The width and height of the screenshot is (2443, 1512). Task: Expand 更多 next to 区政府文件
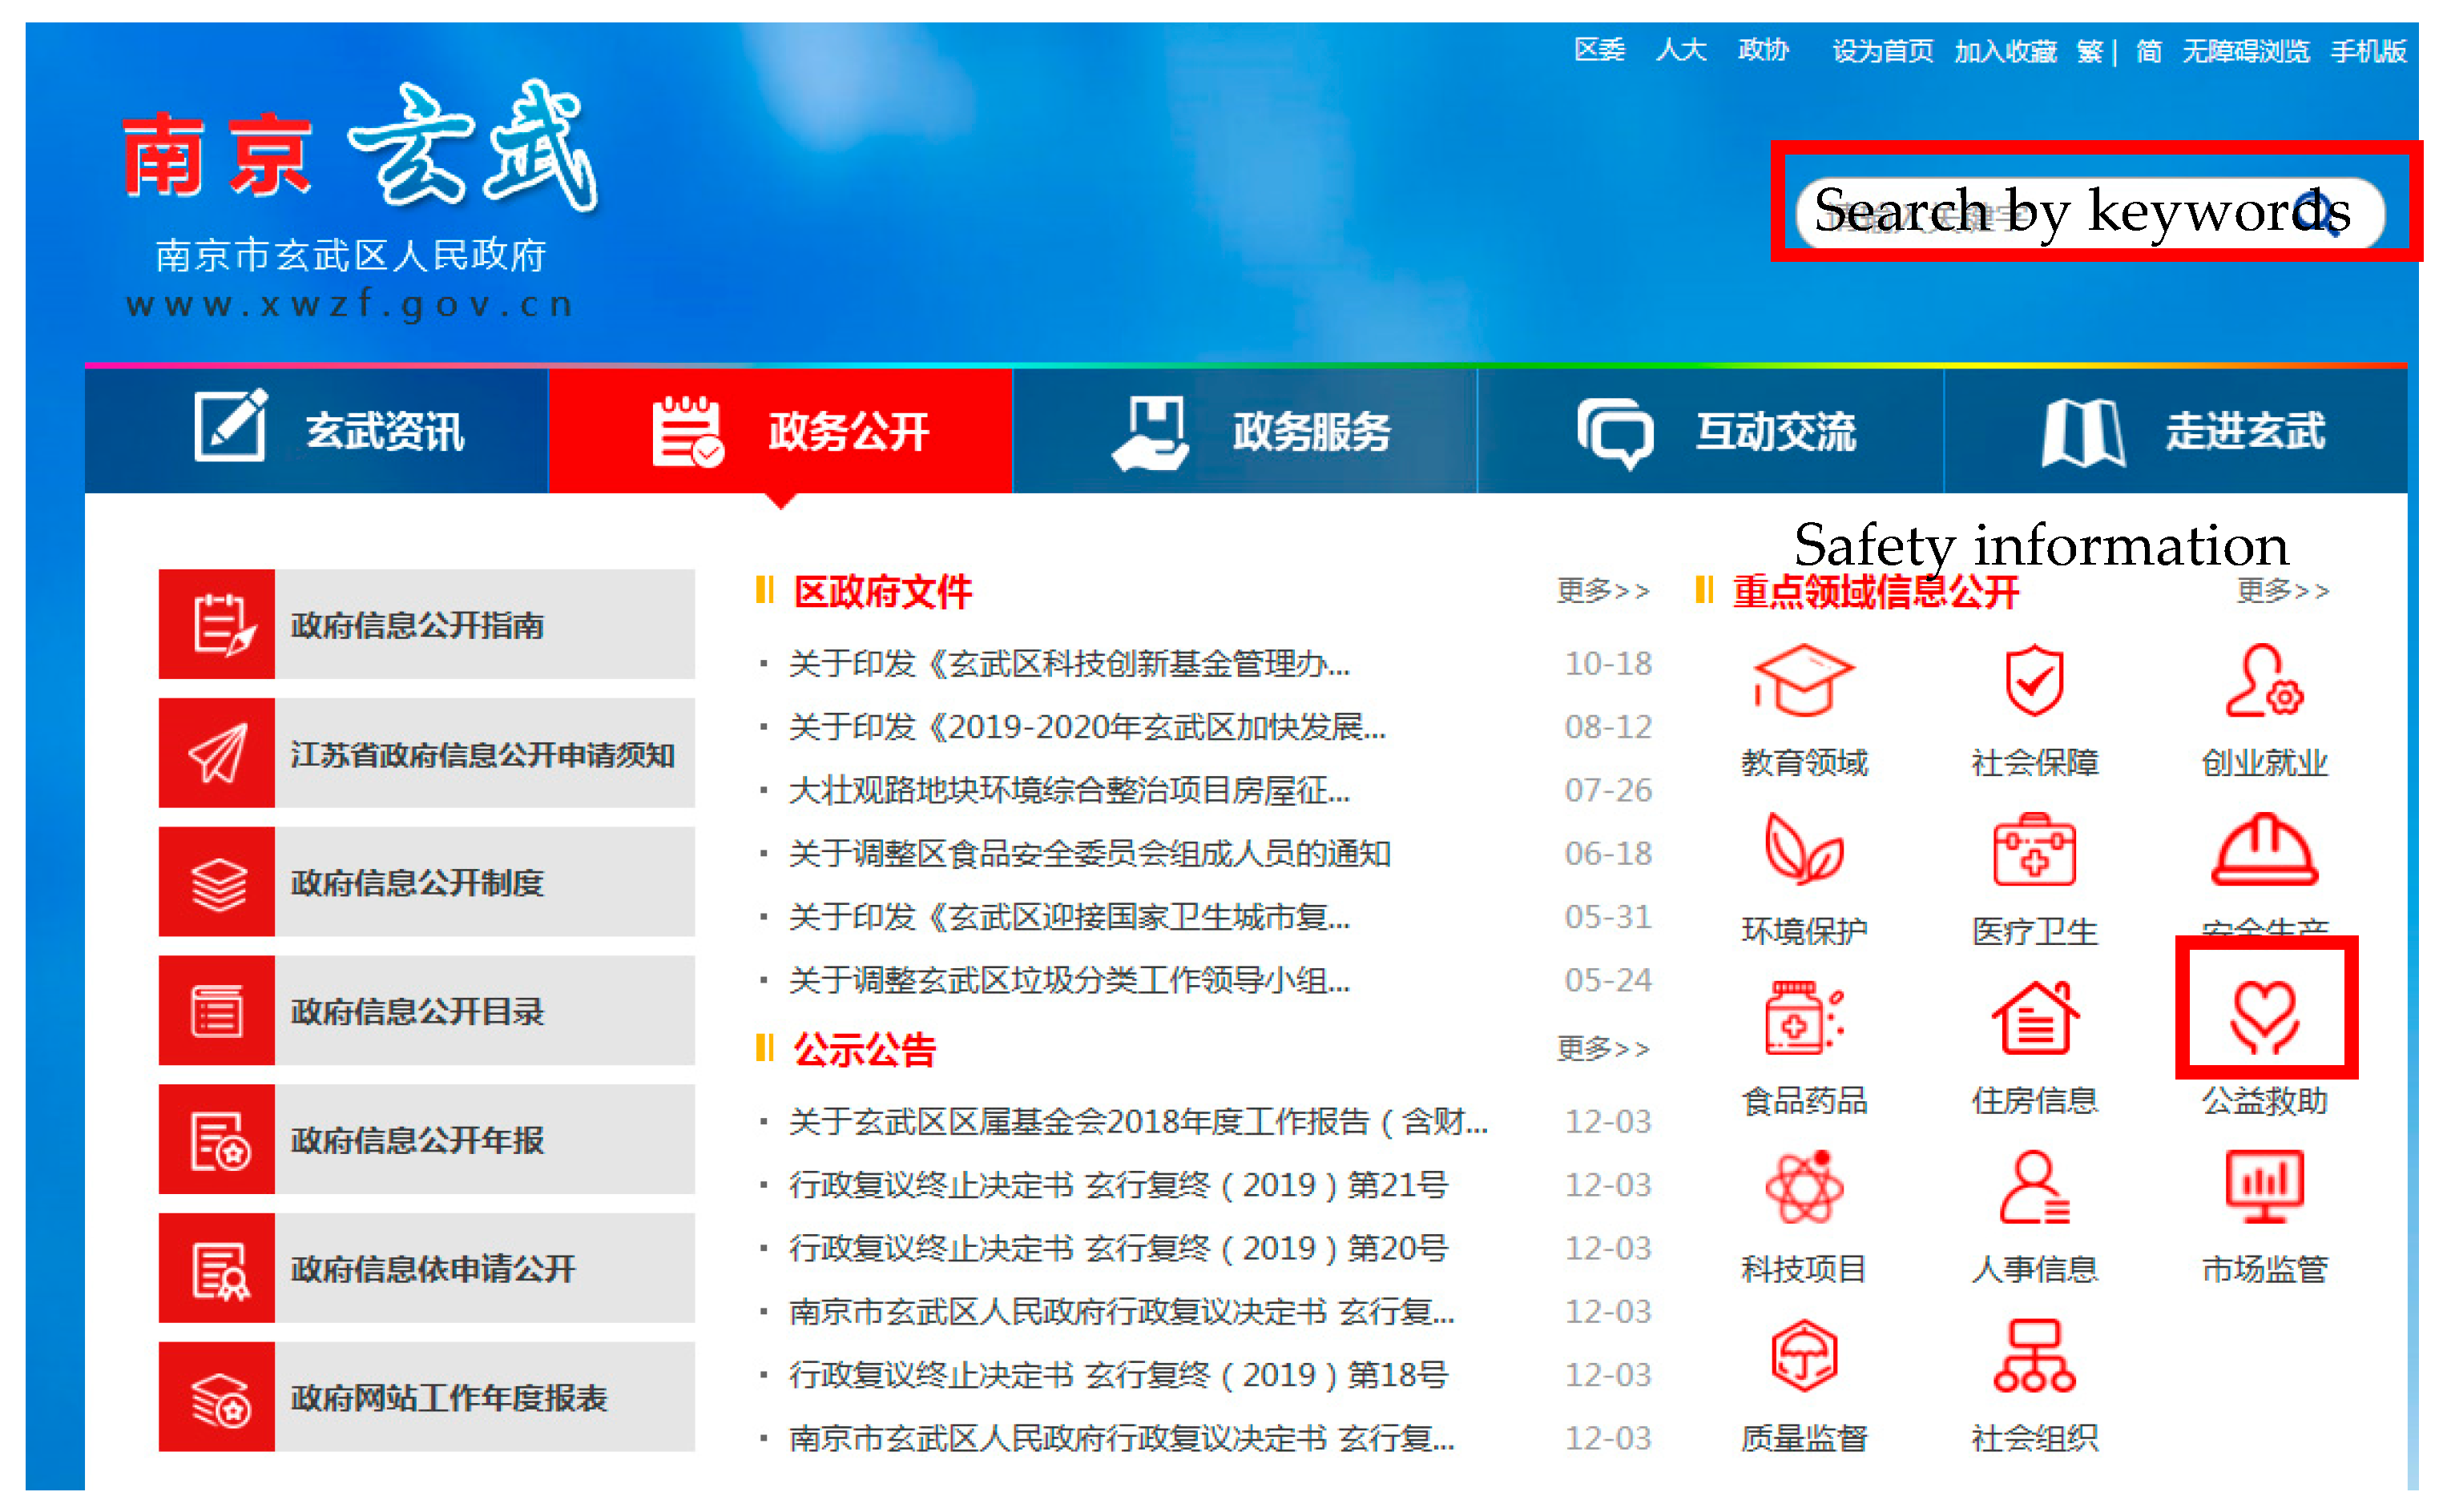click(1602, 591)
